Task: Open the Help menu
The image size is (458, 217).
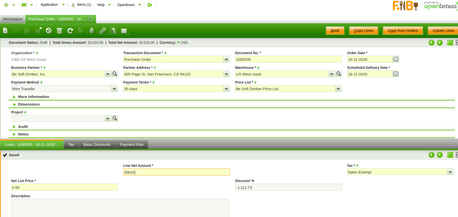Action: coord(104,5)
